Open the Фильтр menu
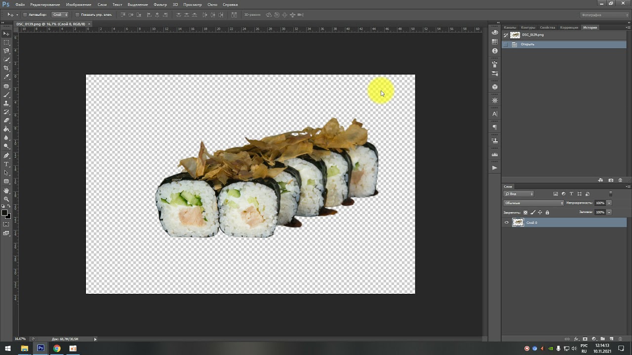This screenshot has height=355, width=632. [x=160, y=4]
